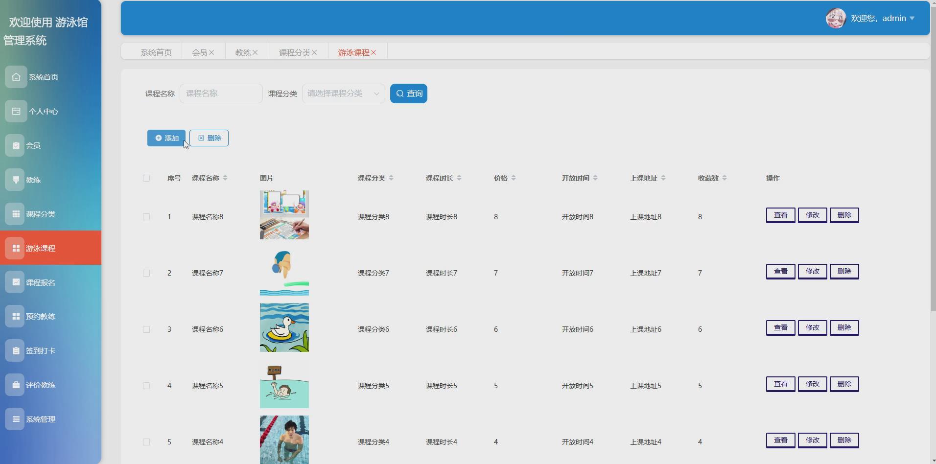Open the 请选择课程分类 dropdown
The image size is (936, 464).
click(343, 93)
